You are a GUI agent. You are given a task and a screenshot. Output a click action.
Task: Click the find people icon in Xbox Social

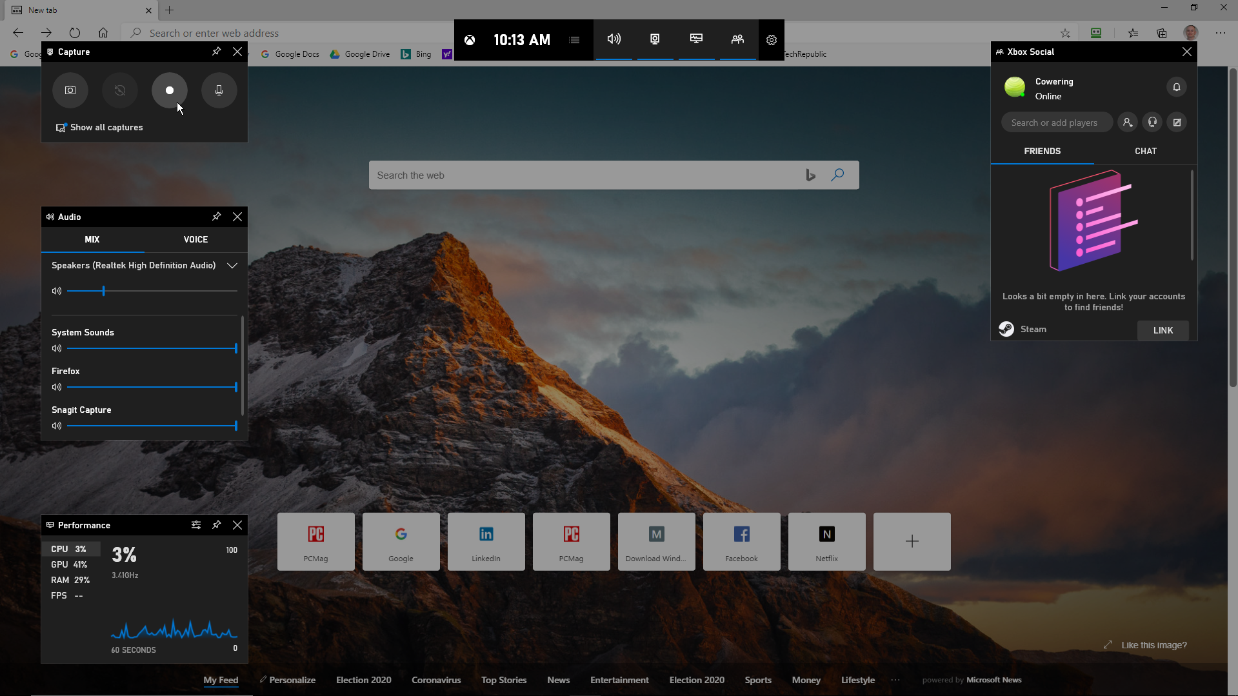point(1127,123)
